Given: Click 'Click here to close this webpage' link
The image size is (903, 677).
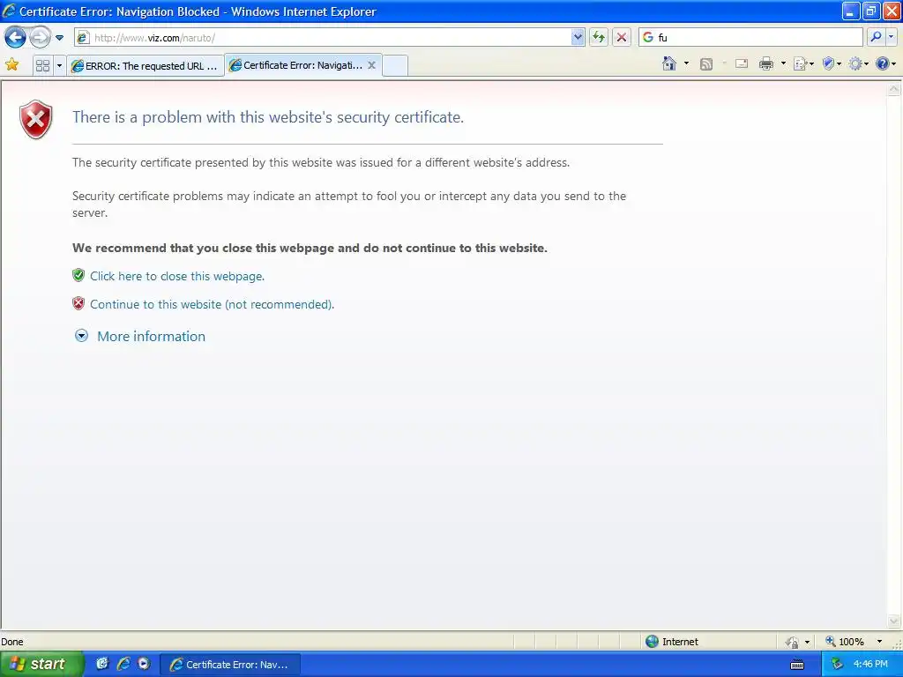Looking at the screenshot, I should [177, 276].
